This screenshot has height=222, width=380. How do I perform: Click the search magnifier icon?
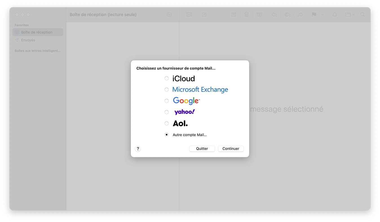363,15
